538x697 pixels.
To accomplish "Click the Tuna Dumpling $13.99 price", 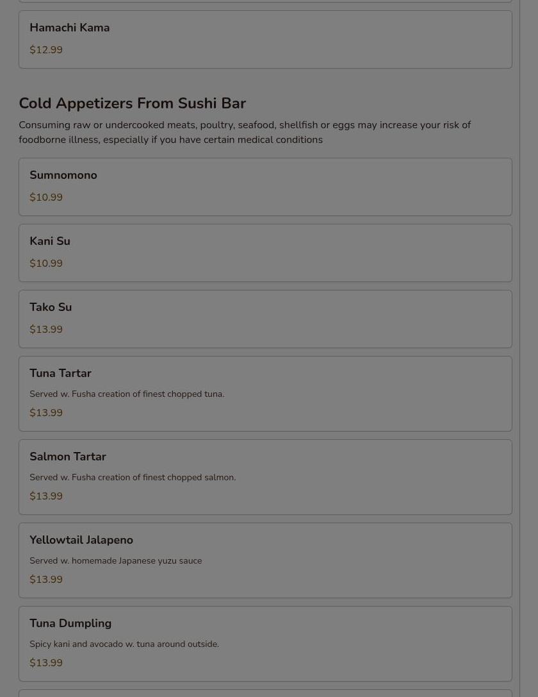I will tap(46, 663).
